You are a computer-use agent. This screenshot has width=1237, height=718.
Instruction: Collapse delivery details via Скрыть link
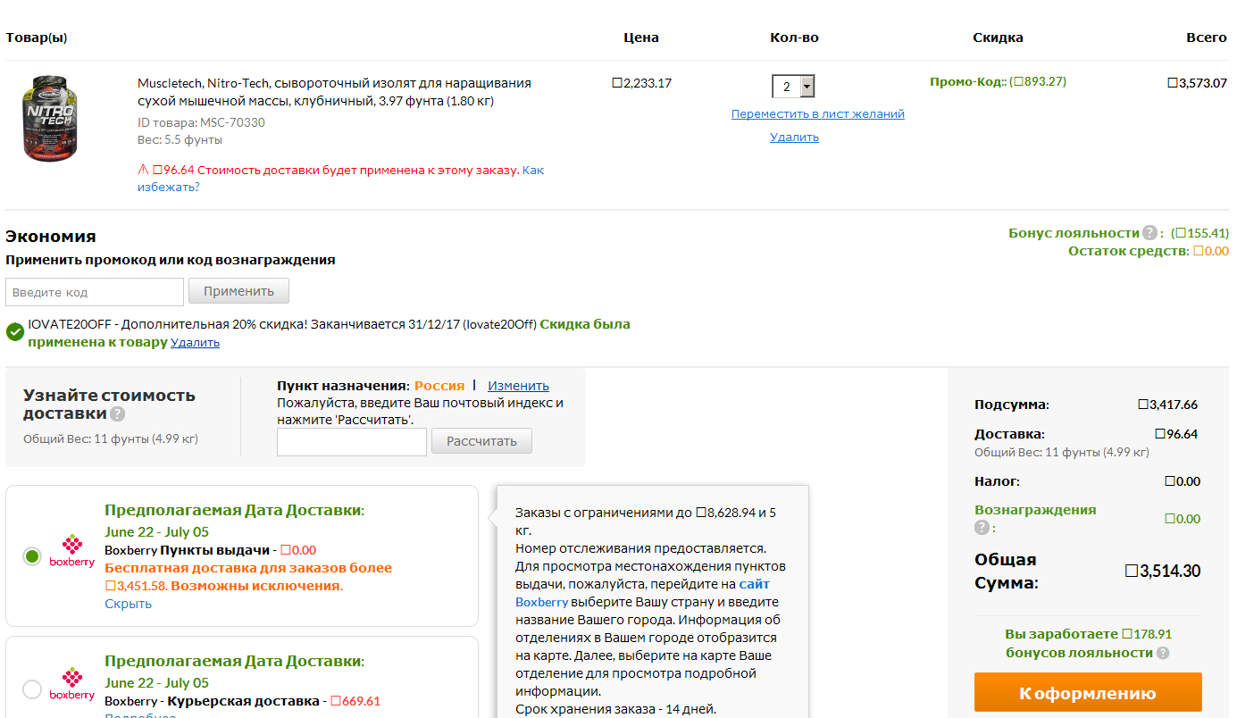(128, 604)
